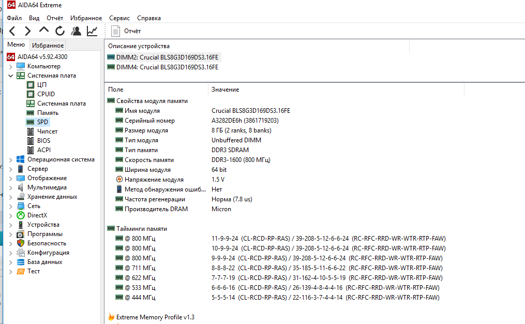Click the Устройства device icon
The image size is (525, 324).
[21, 225]
